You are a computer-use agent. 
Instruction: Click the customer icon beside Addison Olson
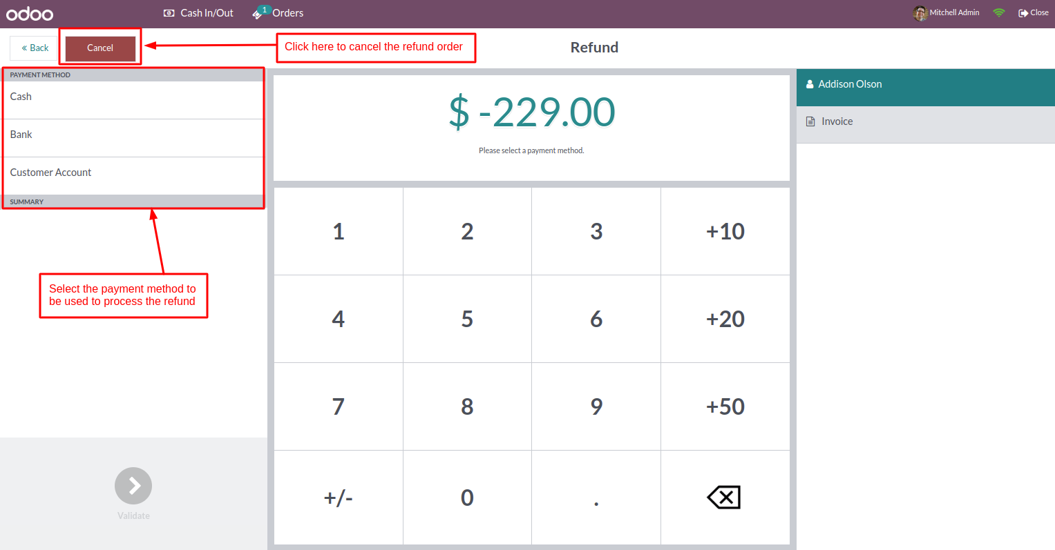(810, 84)
